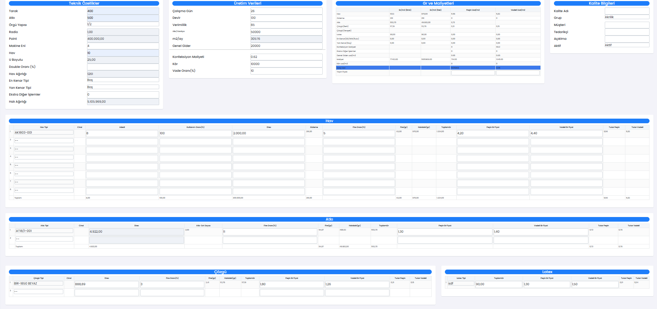Click the Gr ve Maliyetleri section header
The width and height of the screenshot is (657, 309).
click(x=438, y=3)
